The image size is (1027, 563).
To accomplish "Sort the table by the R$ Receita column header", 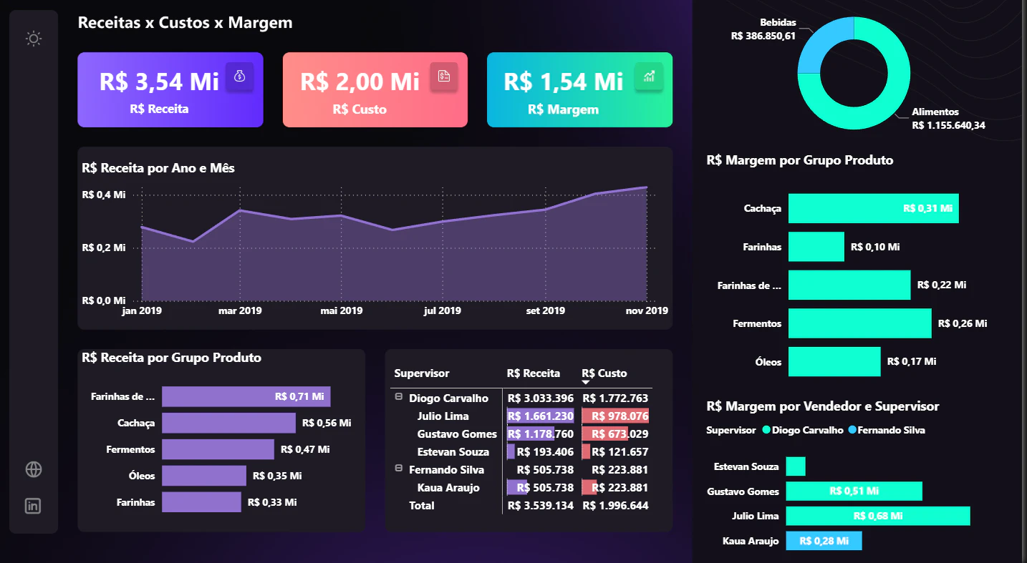I will click(x=534, y=373).
